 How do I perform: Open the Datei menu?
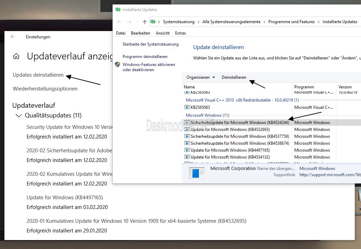point(121,33)
